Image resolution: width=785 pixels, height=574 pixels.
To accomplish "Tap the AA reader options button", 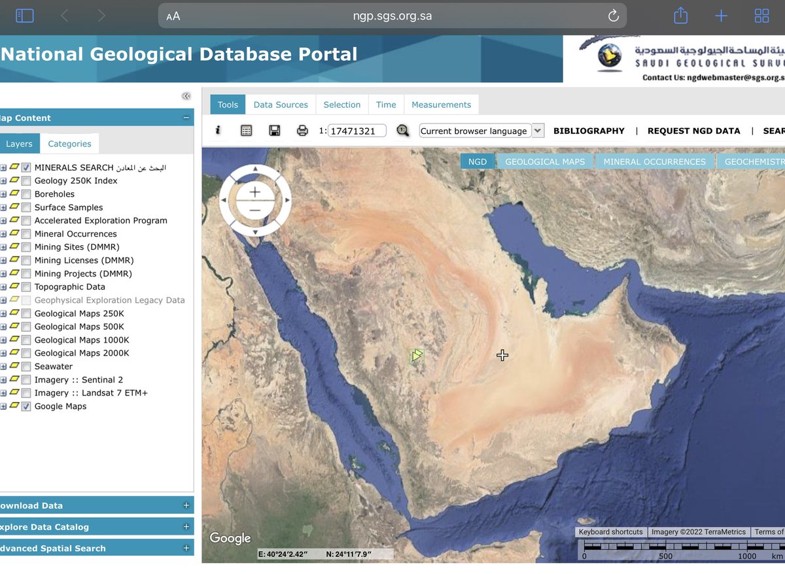I will (x=173, y=16).
